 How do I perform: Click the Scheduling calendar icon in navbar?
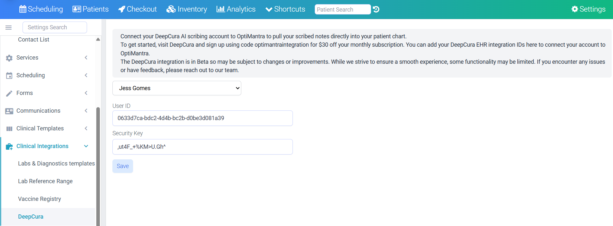point(23,9)
